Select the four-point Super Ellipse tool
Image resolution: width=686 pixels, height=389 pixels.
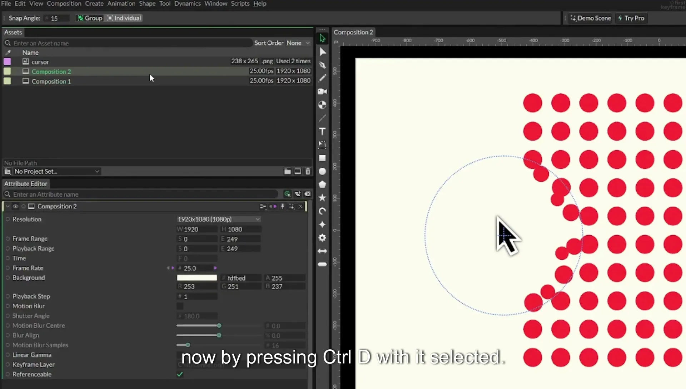point(322,225)
